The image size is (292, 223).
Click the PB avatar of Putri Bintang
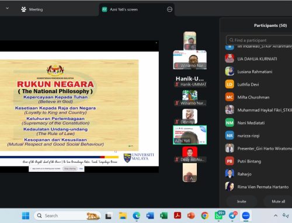(x=230, y=161)
